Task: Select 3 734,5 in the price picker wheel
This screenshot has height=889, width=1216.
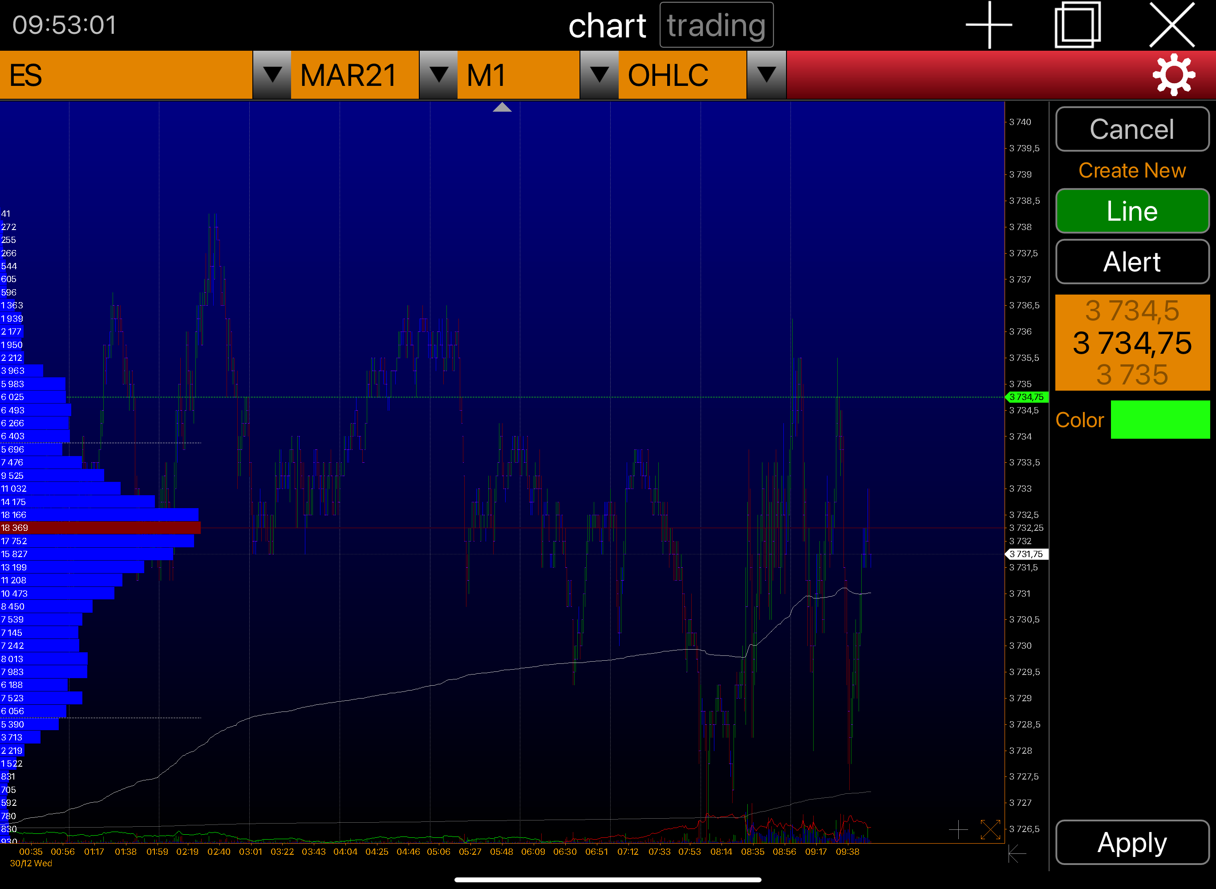Action: click(1132, 311)
